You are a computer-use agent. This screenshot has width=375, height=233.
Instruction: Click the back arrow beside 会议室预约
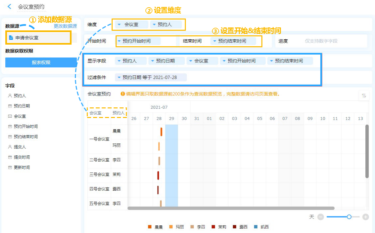9,6
